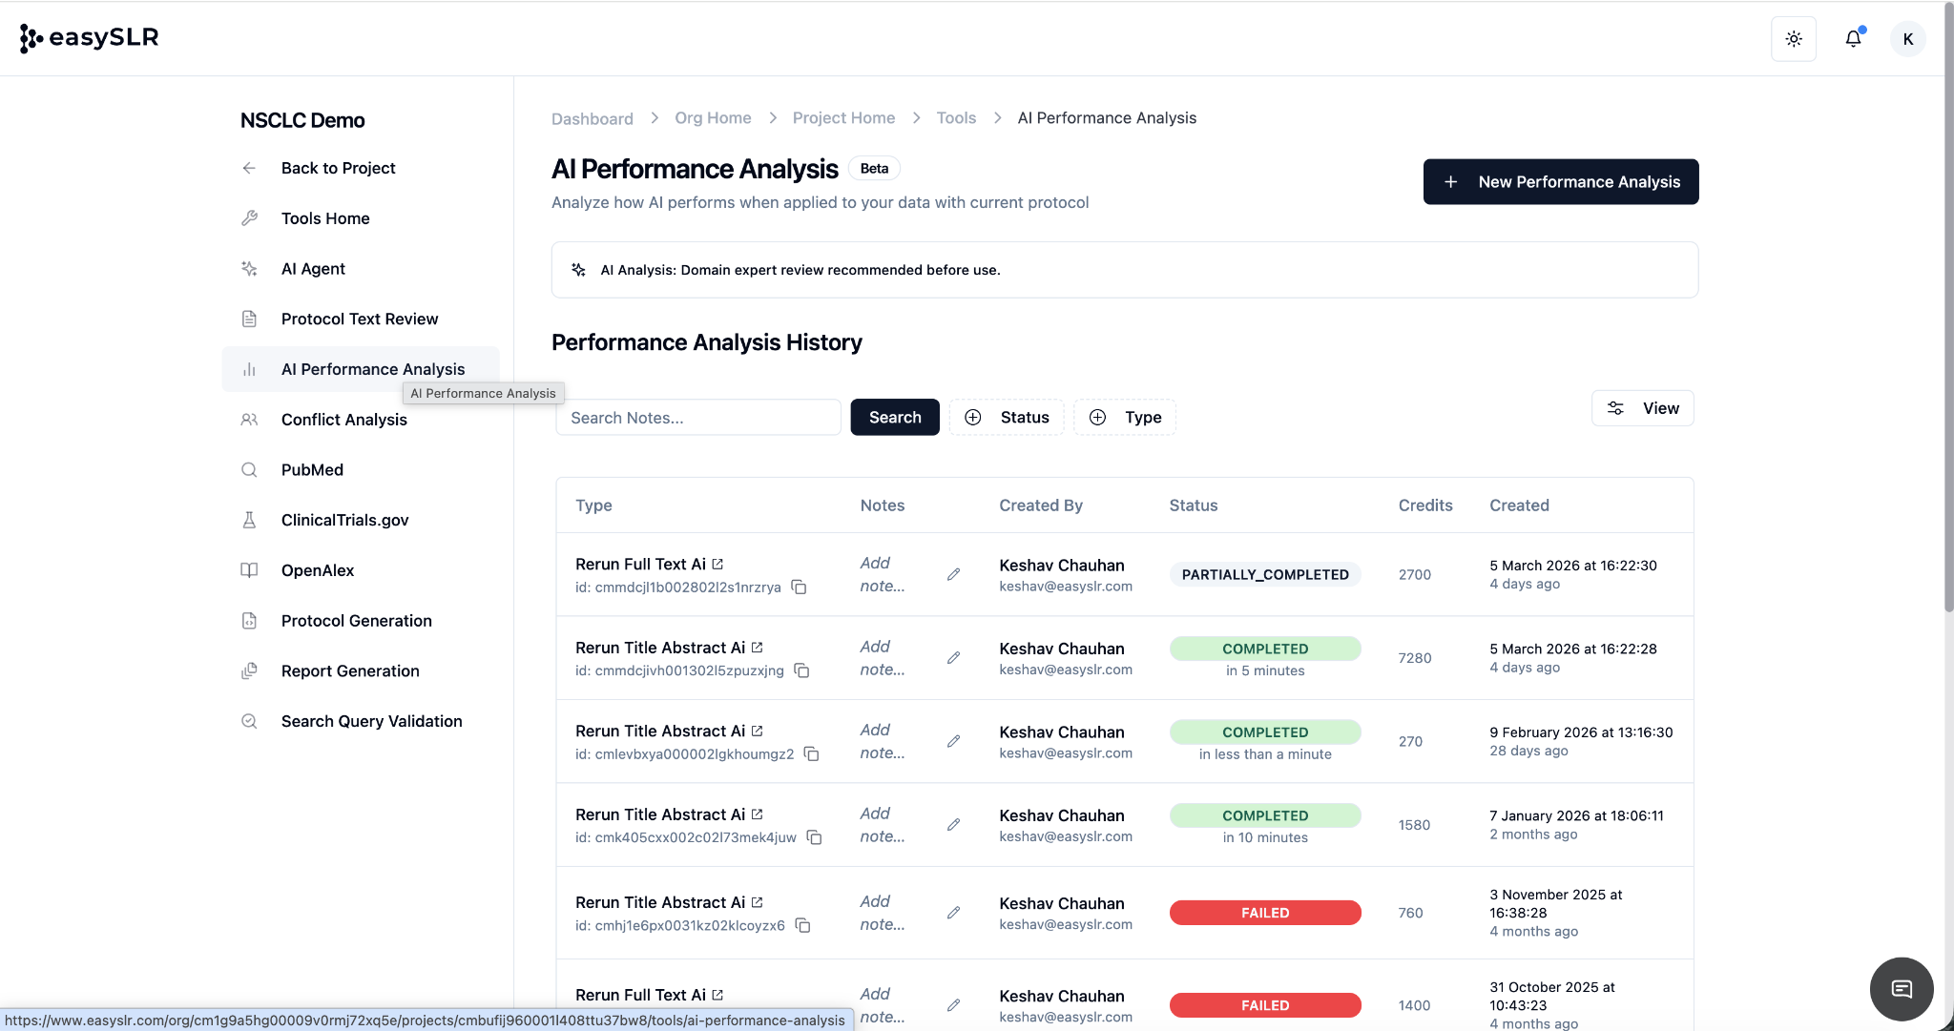The width and height of the screenshot is (1954, 1031).
Task: Expand the Status filter dropdown
Action: (1007, 417)
